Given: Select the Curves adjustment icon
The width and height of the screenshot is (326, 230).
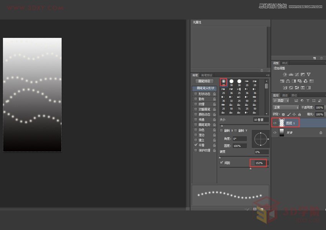Looking at the screenshot, I should pyautogui.click(x=297, y=74).
